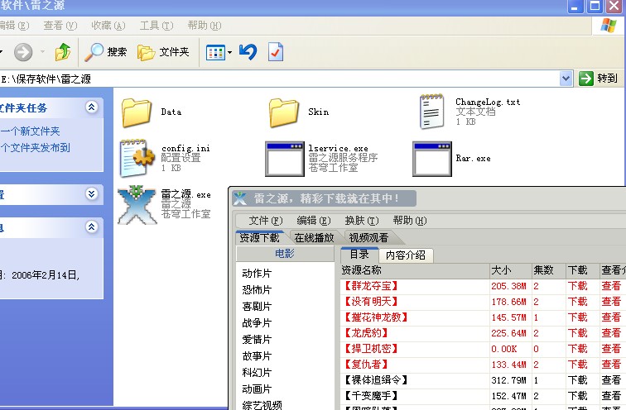
Task: Click the blue Undo arrow icon
Action: click(x=248, y=52)
